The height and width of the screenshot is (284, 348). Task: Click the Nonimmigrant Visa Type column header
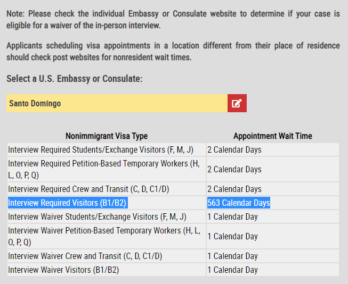(107, 136)
